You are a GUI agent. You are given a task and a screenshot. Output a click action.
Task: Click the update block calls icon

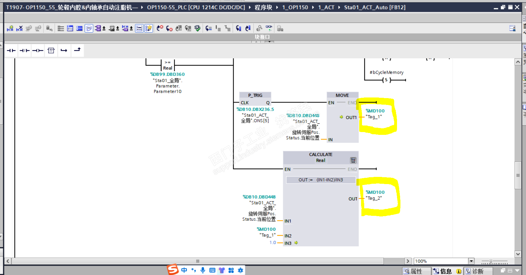179,28
